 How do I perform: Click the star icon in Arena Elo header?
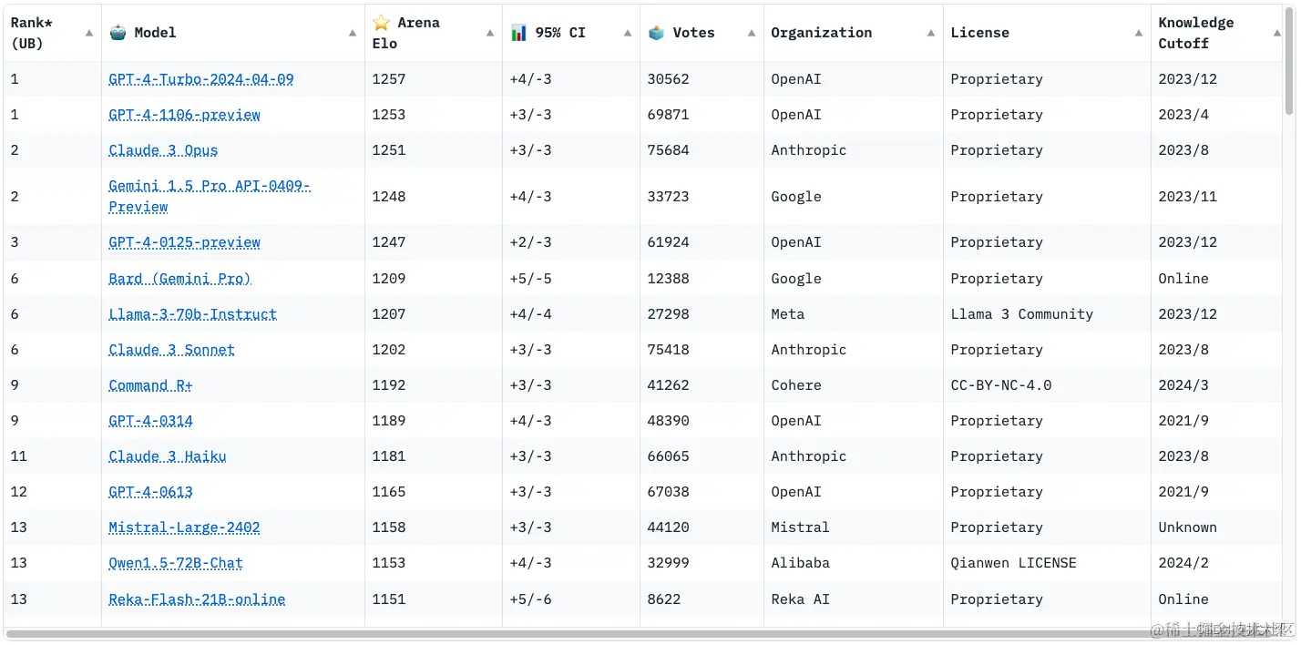point(381,22)
